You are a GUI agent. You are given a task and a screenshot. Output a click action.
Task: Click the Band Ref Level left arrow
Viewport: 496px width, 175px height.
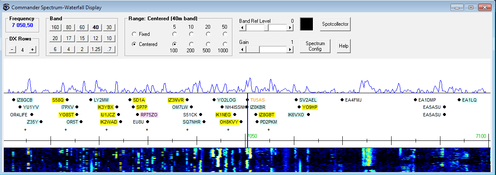click(x=242, y=27)
